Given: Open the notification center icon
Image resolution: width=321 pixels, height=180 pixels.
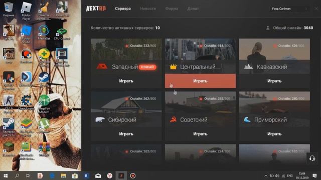Looking at the screenshot, I should [315, 175].
